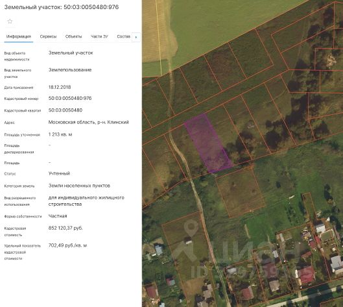Click the cadastral number 50:03:0050480:976 value
The height and width of the screenshot is (307, 343).
[70, 98]
